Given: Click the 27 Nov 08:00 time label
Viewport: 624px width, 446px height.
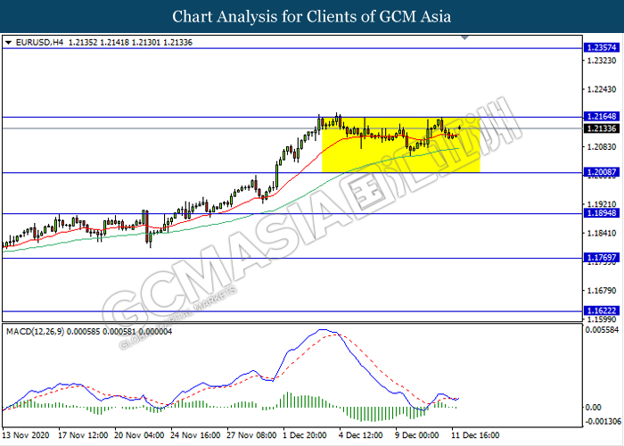Looking at the screenshot, I should 251,435.
